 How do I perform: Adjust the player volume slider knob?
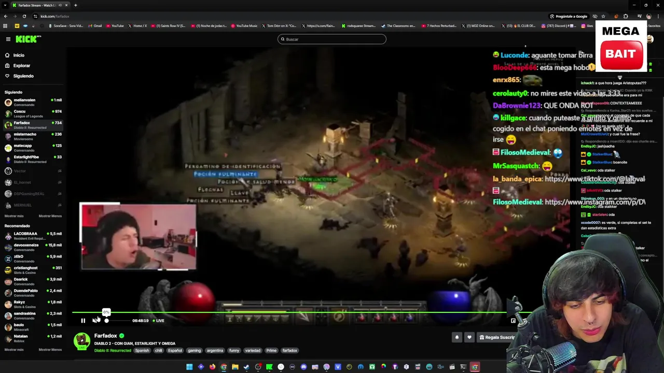point(106,321)
